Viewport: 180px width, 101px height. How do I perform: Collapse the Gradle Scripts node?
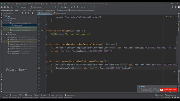coord(4,35)
